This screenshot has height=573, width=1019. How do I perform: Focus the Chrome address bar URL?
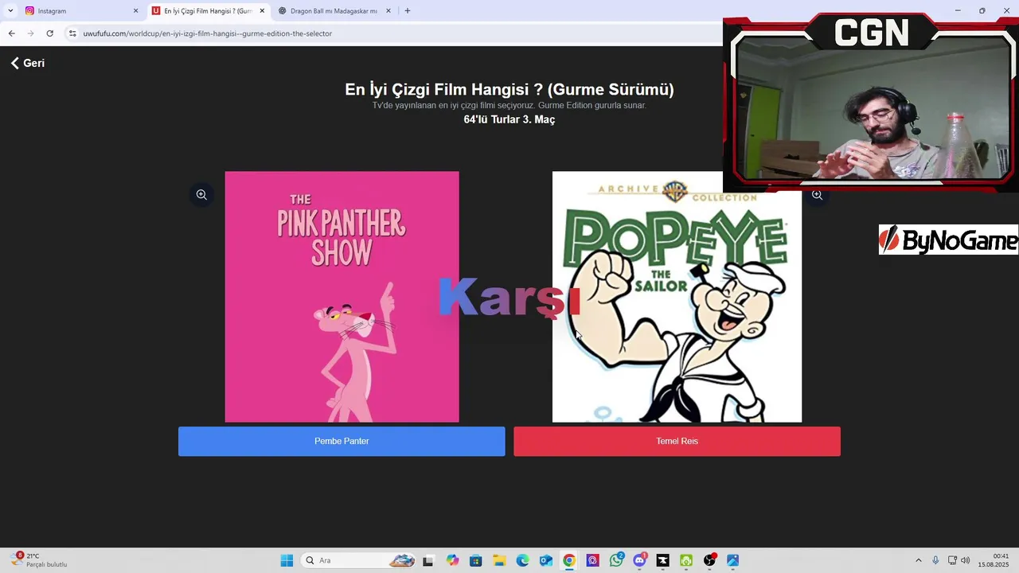pos(207,33)
